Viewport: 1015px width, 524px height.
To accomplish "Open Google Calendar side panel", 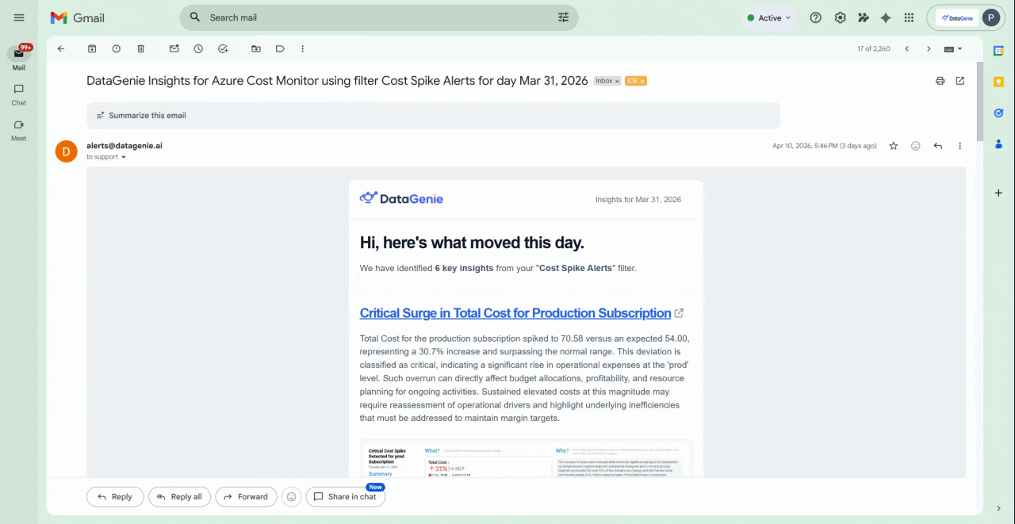I will pos(998,51).
